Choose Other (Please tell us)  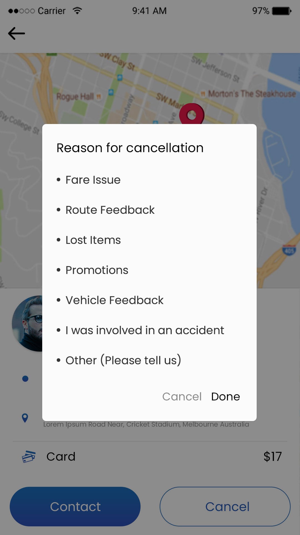point(123,360)
